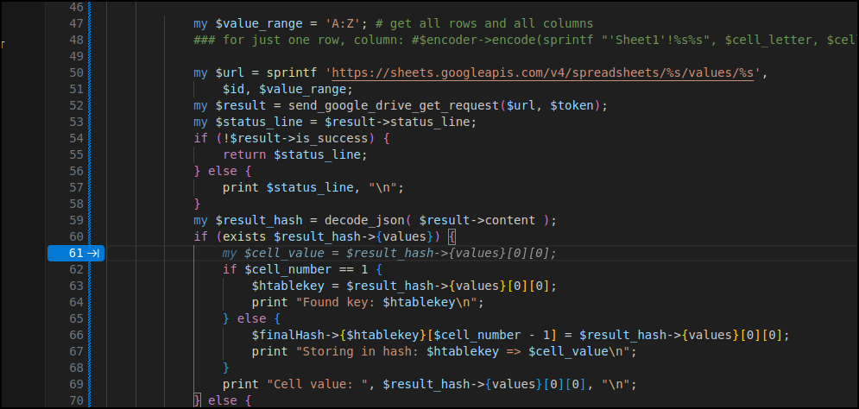
Task: Click the return keyword on line 55
Action: (244, 154)
